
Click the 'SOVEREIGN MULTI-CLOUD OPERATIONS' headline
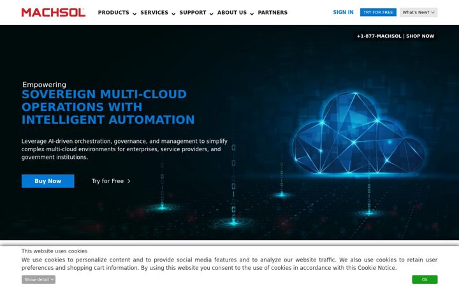click(108, 107)
